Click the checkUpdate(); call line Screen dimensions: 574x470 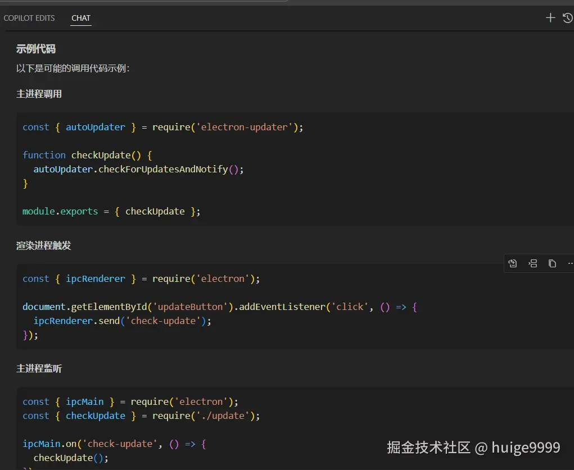pos(71,458)
